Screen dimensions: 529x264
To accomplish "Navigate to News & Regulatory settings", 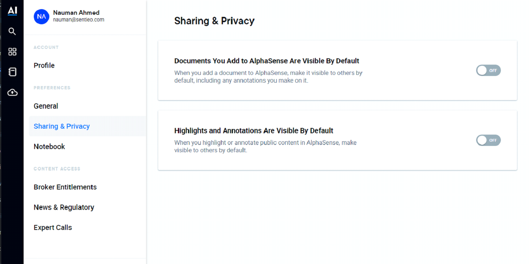I will [x=64, y=207].
